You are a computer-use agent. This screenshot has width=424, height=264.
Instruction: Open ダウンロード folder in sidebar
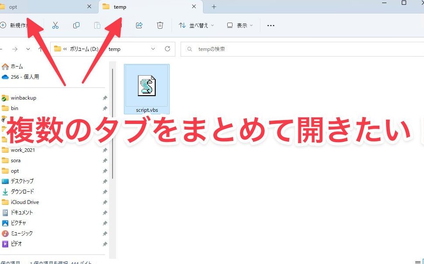point(22,191)
